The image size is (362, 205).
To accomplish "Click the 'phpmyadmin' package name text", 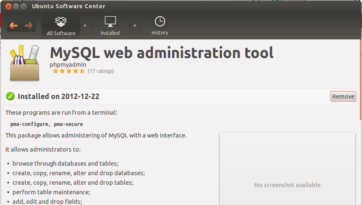I will [68, 65].
